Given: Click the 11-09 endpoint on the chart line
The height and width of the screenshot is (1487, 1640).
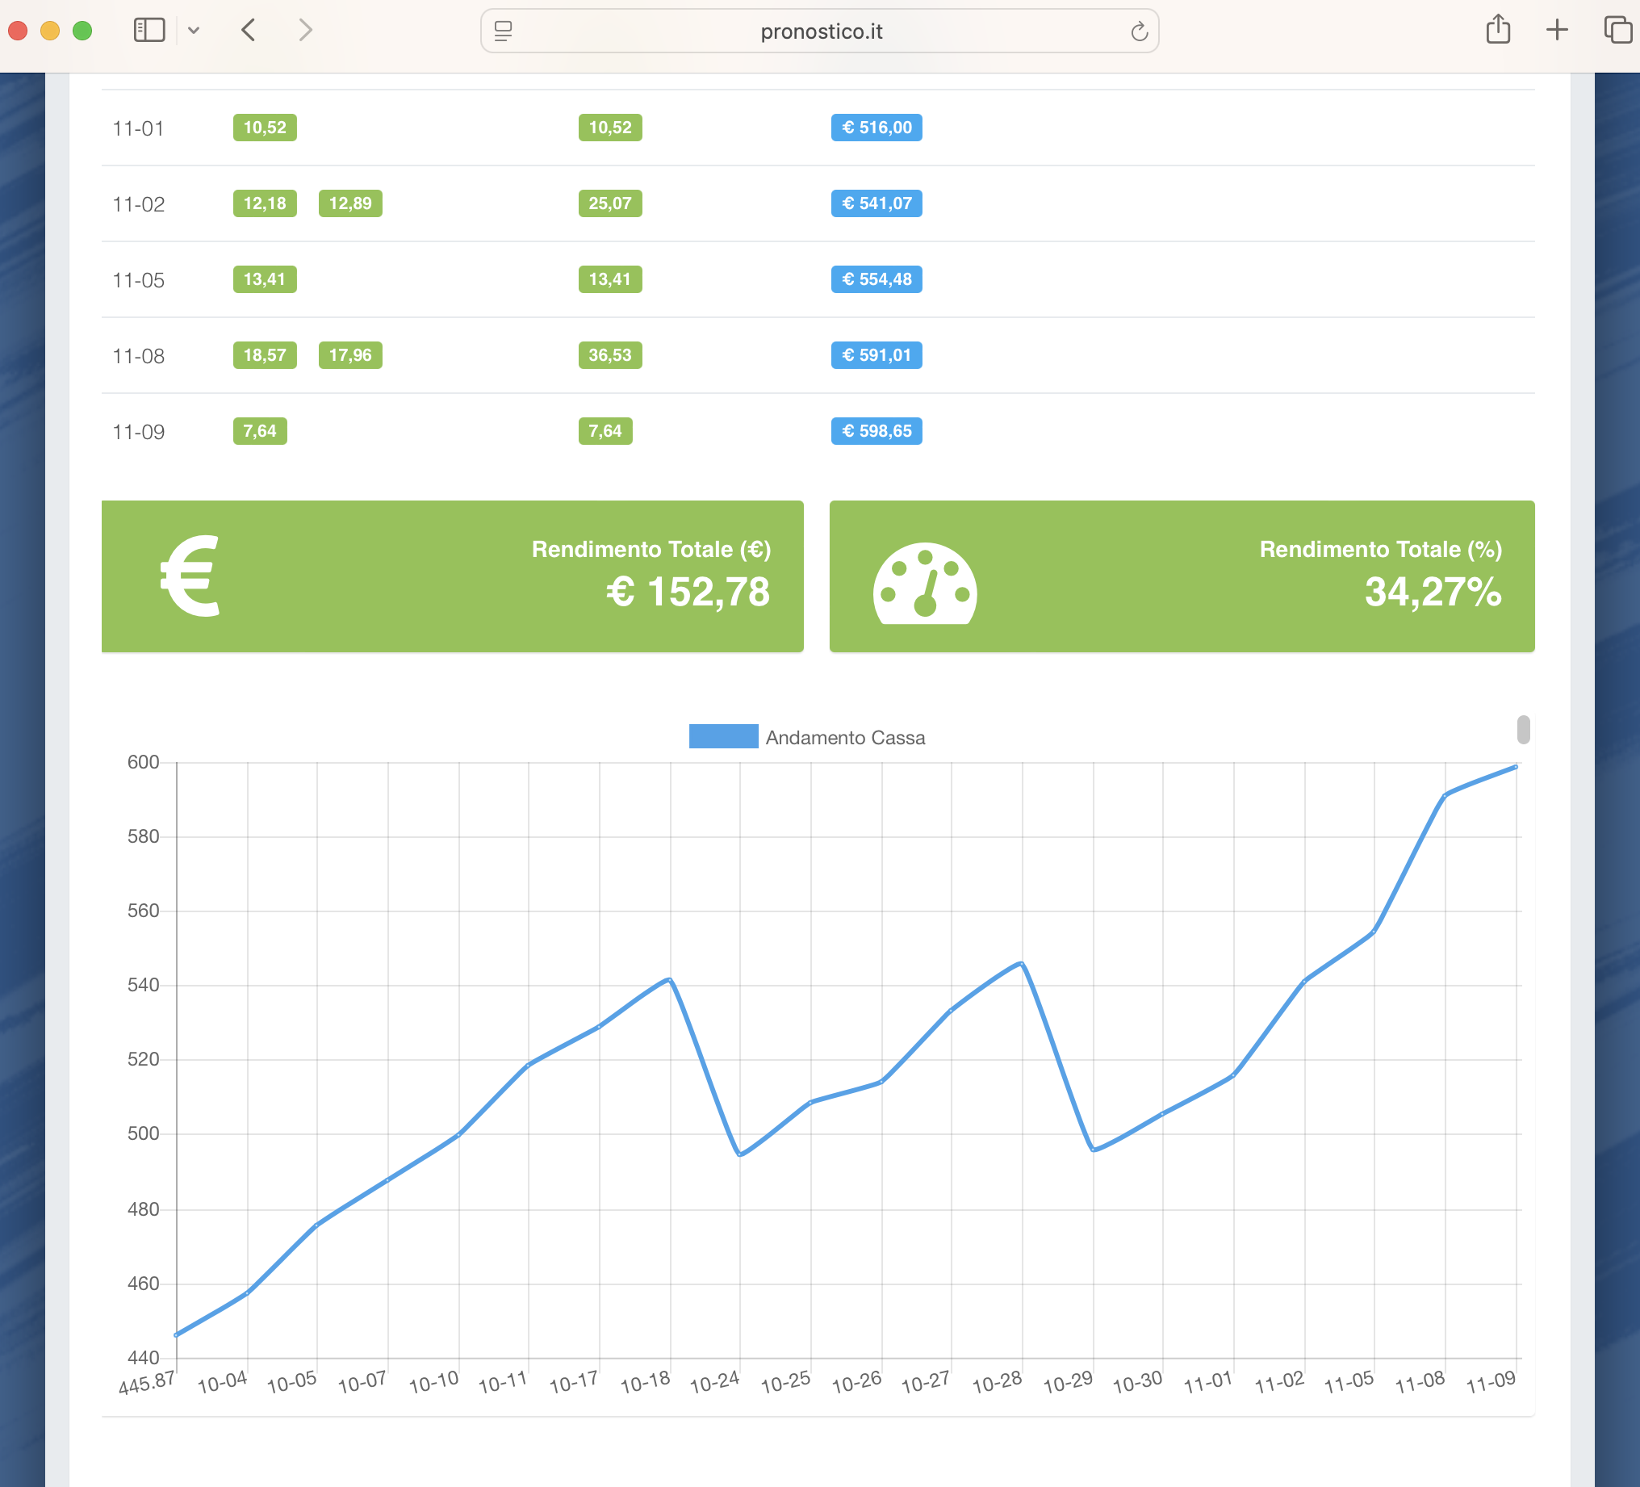Looking at the screenshot, I should pyautogui.click(x=1516, y=767).
